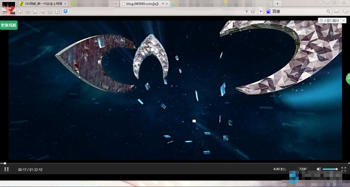The height and width of the screenshot is (187, 350).
Task: Click the browser back arrow
Action: coord(20,12)
